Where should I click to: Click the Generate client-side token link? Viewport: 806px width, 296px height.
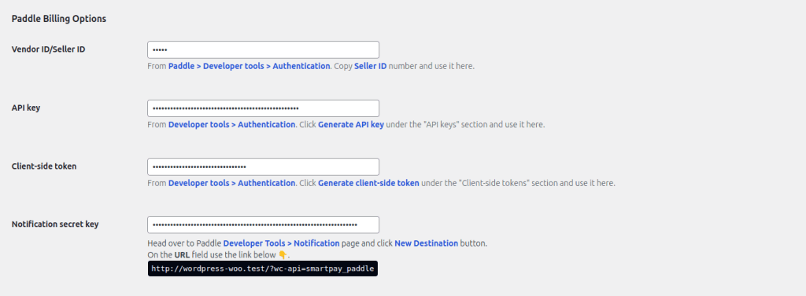coord(368,183)
